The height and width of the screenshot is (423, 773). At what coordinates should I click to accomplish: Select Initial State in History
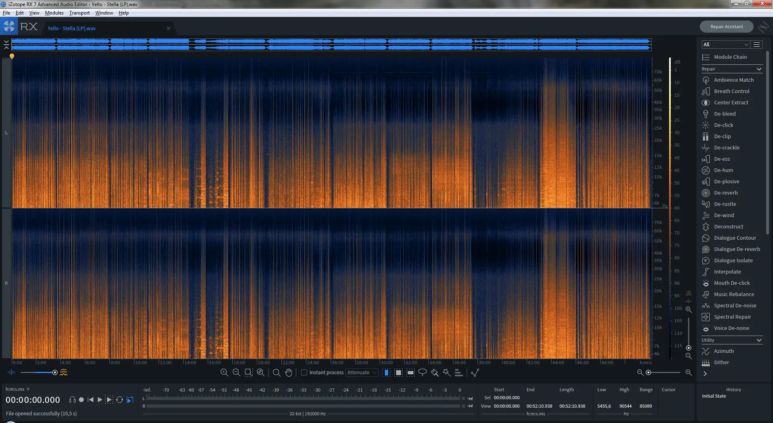tap(714, 396)
